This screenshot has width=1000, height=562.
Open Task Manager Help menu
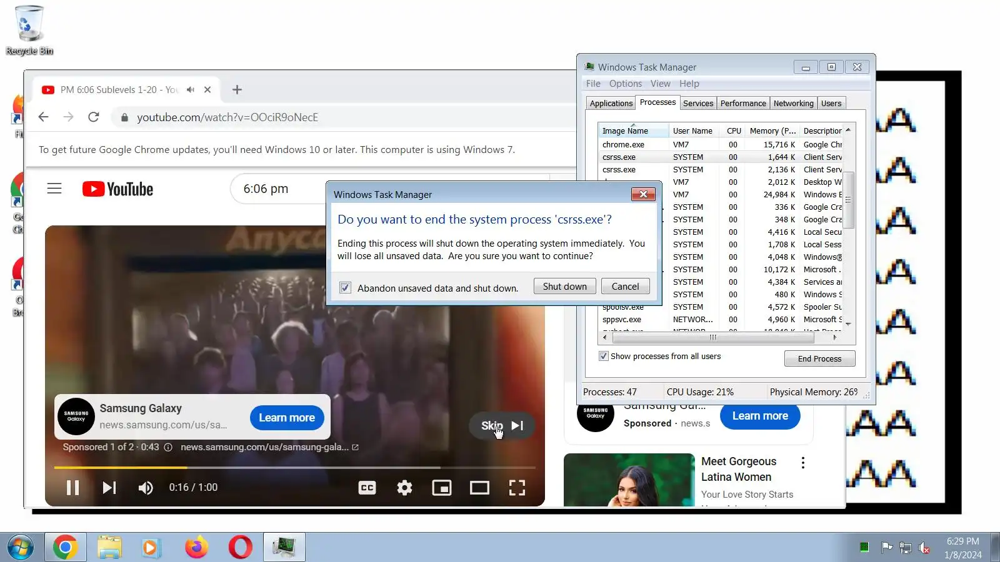(x=689, y=84)
